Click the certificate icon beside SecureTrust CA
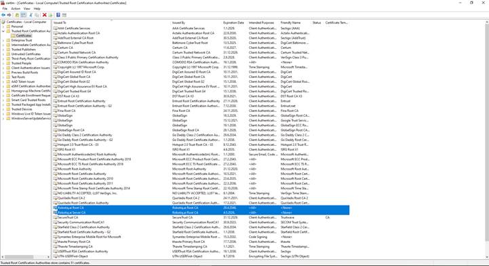 55,217
